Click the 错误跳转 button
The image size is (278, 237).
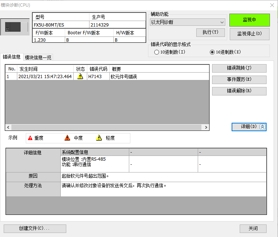(x=239, y=68)
